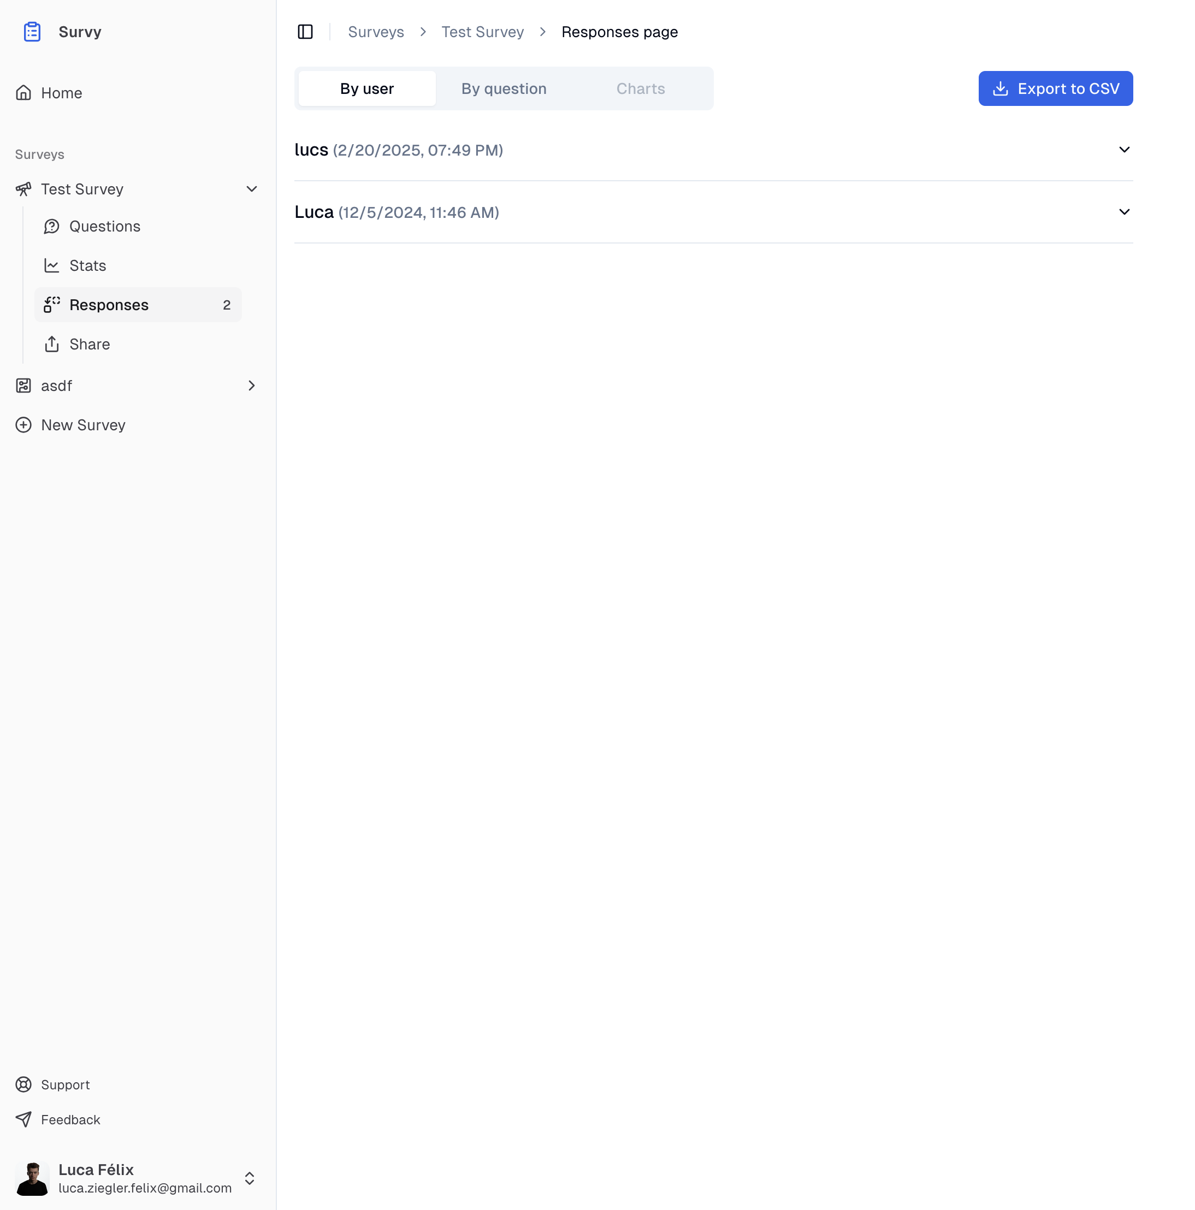Open the Charts tab
Screen dimensions: 1195x1210
pos(640,88)
